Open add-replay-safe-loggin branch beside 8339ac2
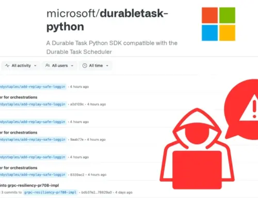The width and height of the screenshot is (258, 198). 33,175
